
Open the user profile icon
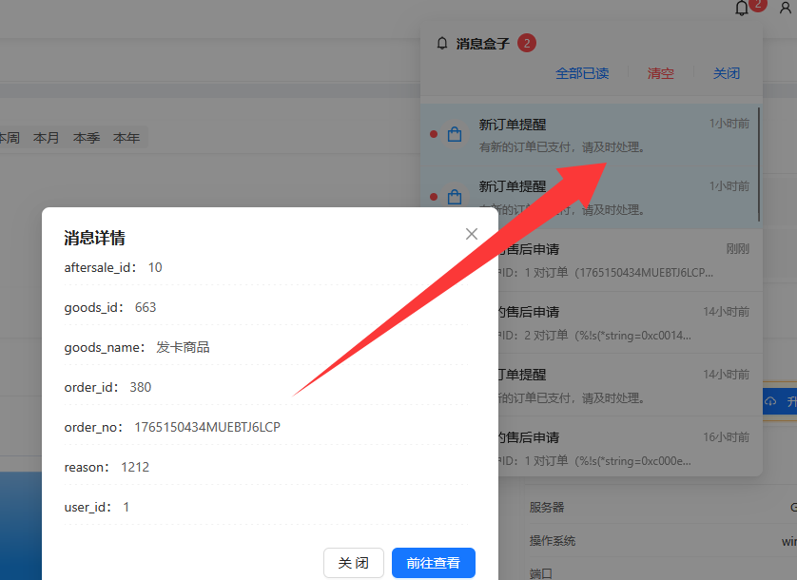(785, 9)
